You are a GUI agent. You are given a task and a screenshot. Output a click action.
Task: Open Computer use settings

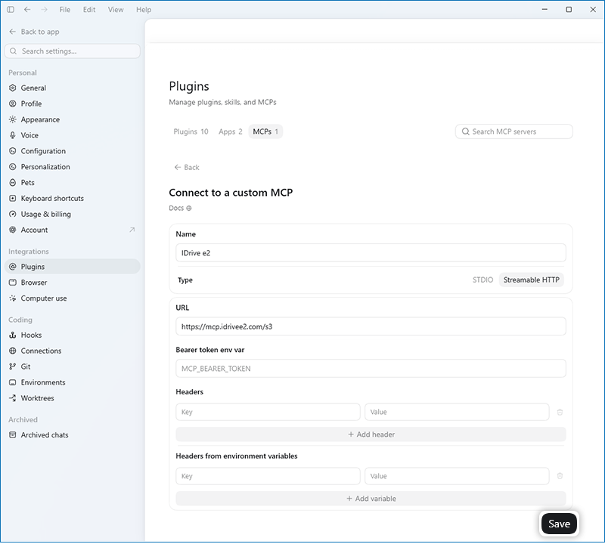click(73, 298)
